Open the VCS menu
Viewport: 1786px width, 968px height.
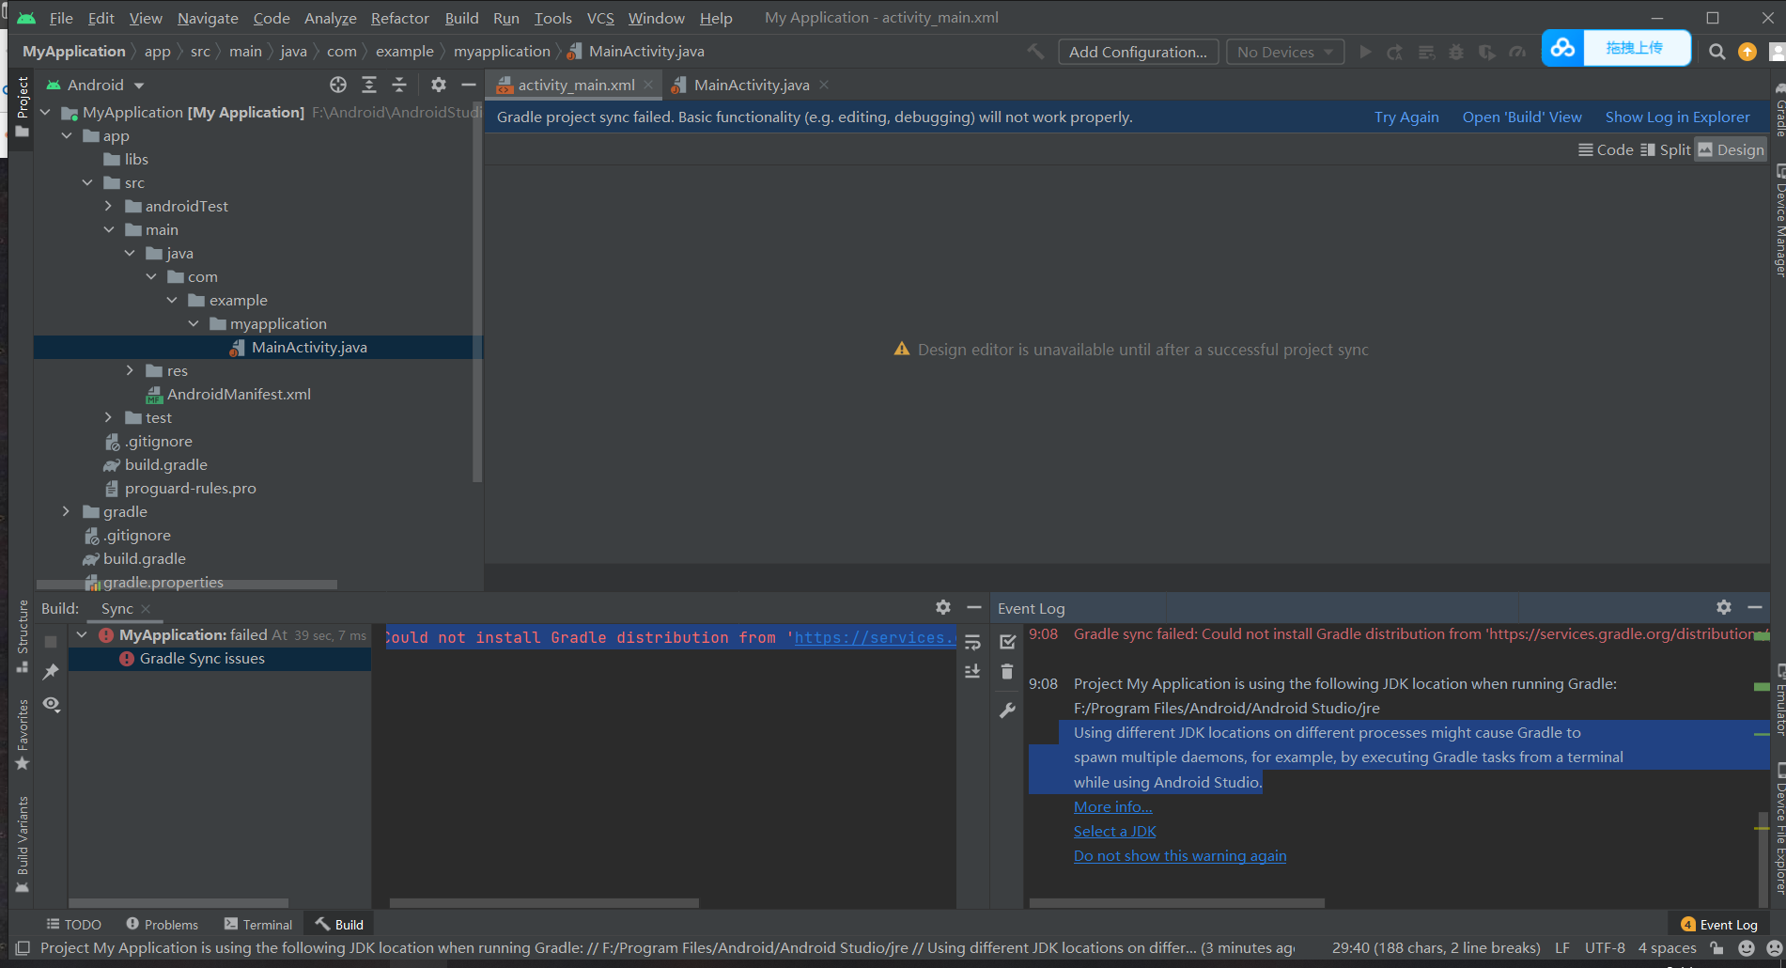click(x=600, y=18)
